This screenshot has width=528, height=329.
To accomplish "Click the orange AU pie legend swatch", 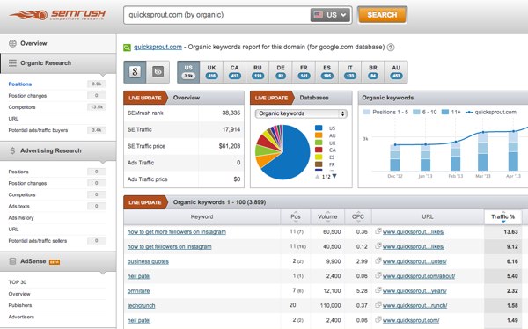I will click(319, 135).
